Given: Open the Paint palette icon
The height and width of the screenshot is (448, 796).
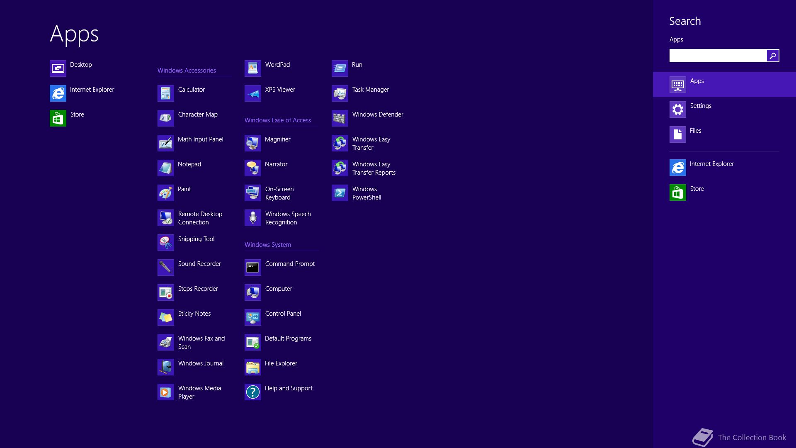Looking at the screenshot, I should click(x=166, y=193).
